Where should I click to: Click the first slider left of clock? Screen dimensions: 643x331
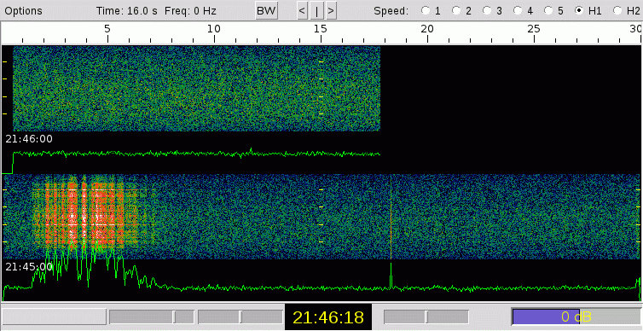coord(152,317)
